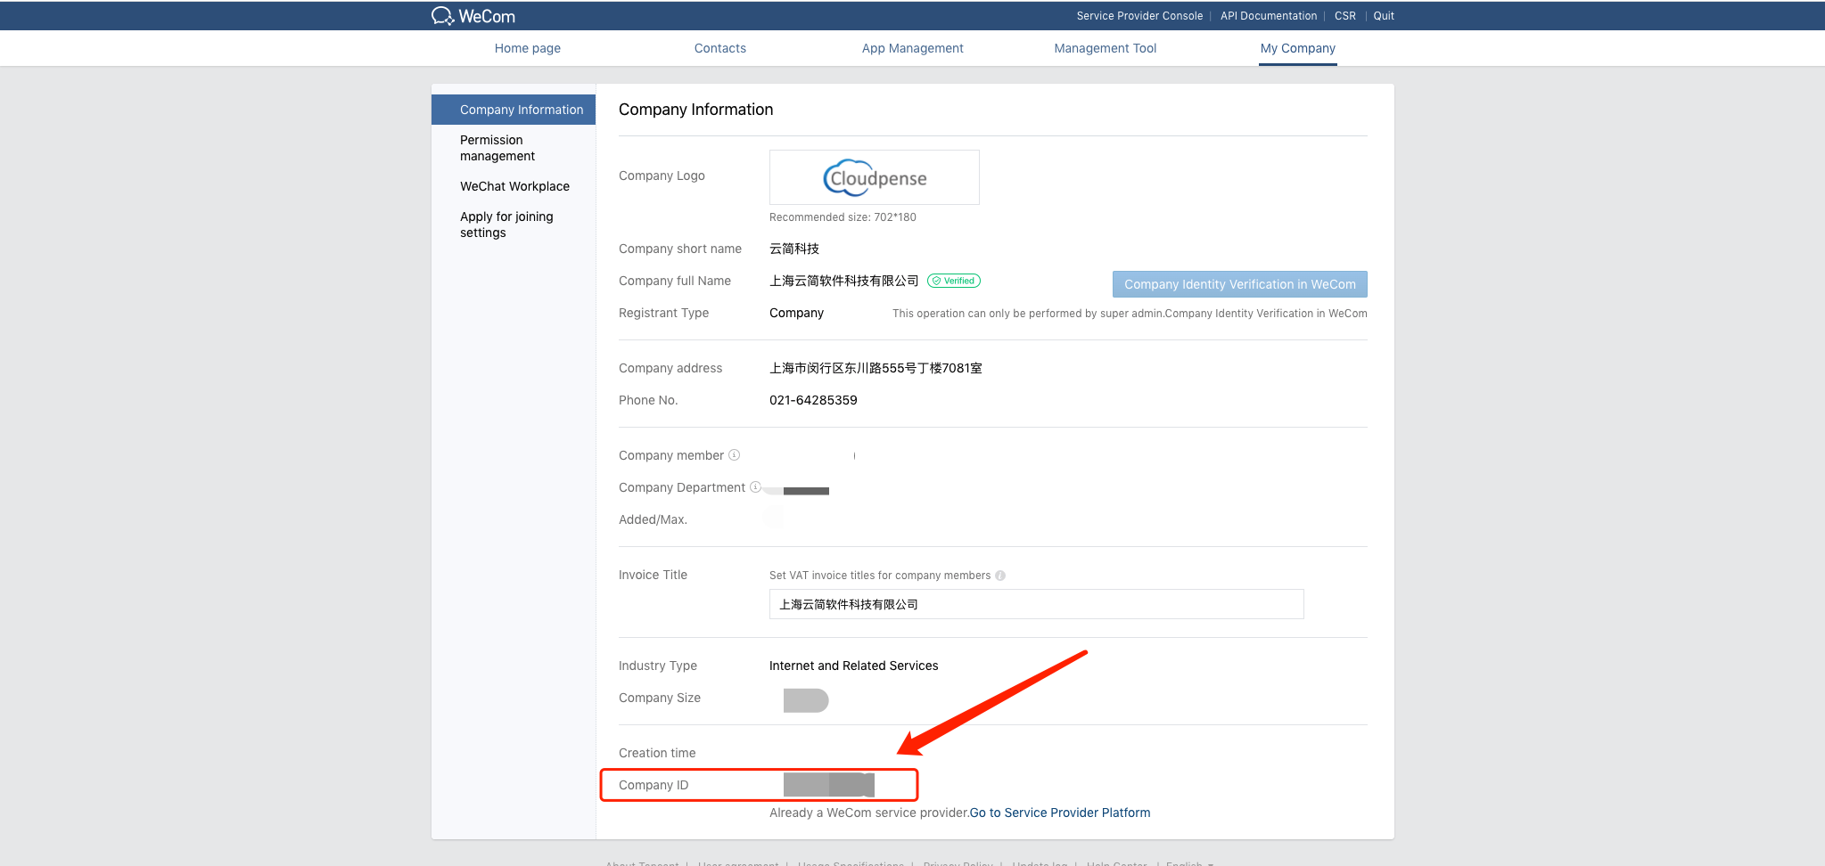Screen dimensions: 1825x866
Task: Click the Cloudpense company logo image
Action: 875,177
